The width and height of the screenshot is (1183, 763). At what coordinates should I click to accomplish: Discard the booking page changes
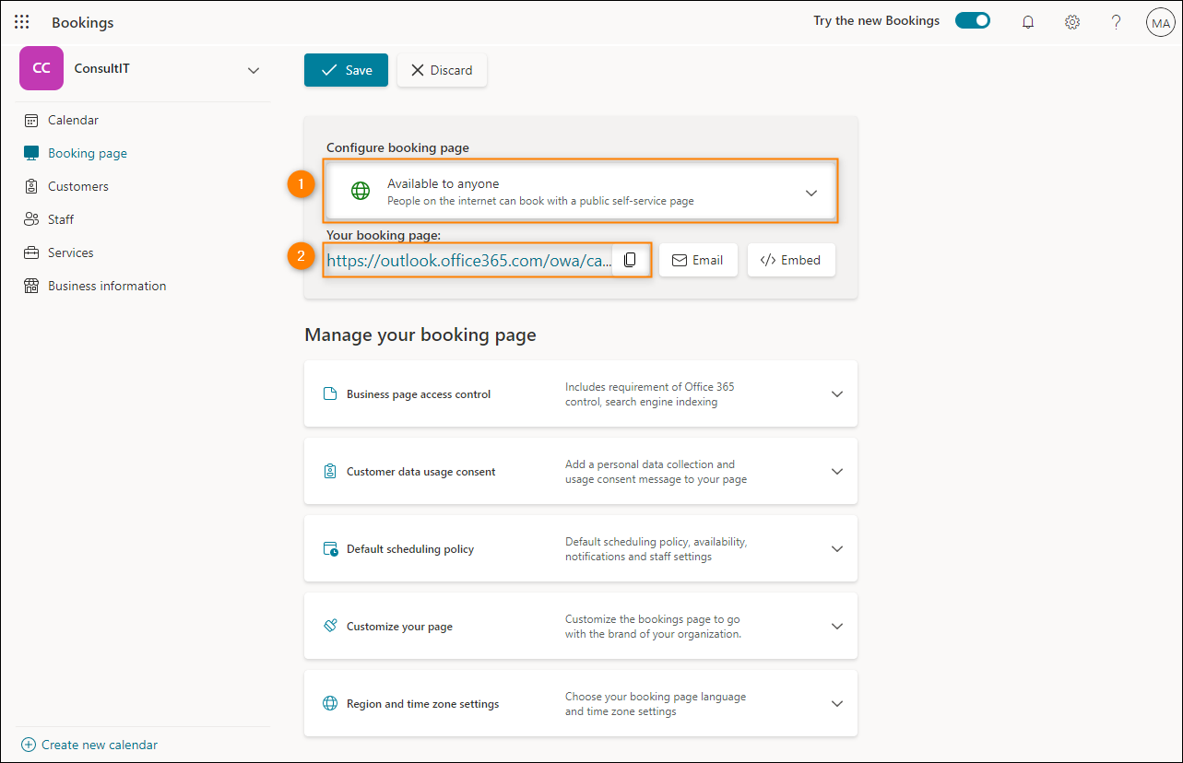point(442,70)
